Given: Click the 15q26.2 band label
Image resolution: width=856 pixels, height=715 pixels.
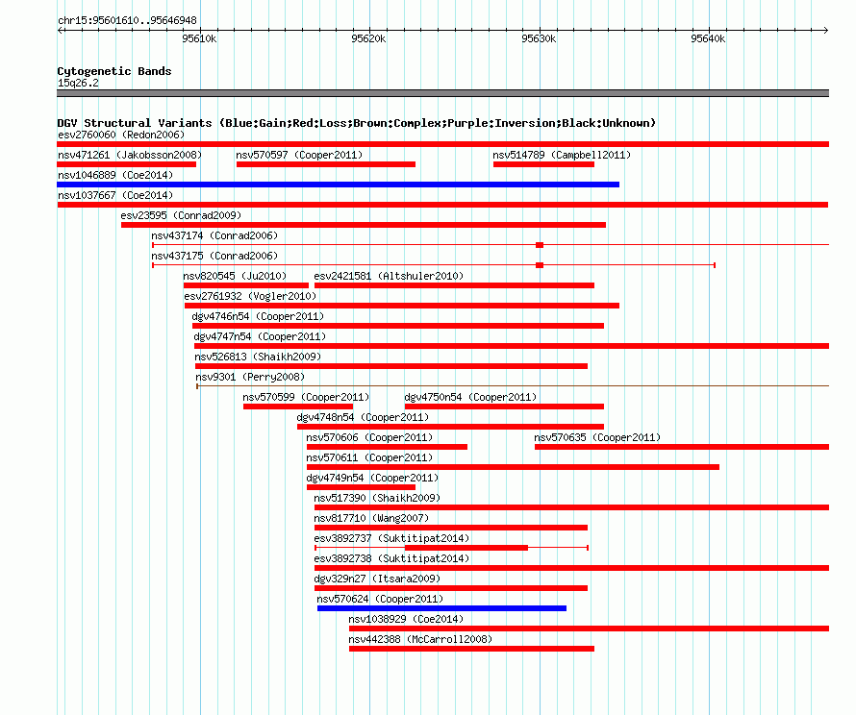Looking at the screenshot, I should 78,83.
